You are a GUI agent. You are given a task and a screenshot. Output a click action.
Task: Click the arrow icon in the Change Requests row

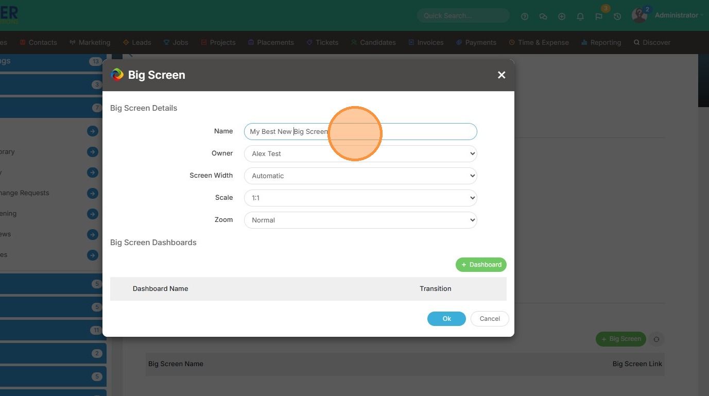(93, 193)
